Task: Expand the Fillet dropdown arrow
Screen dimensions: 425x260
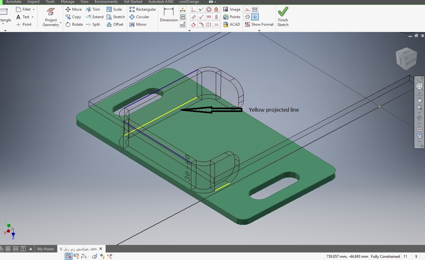Action: point(34,9)
